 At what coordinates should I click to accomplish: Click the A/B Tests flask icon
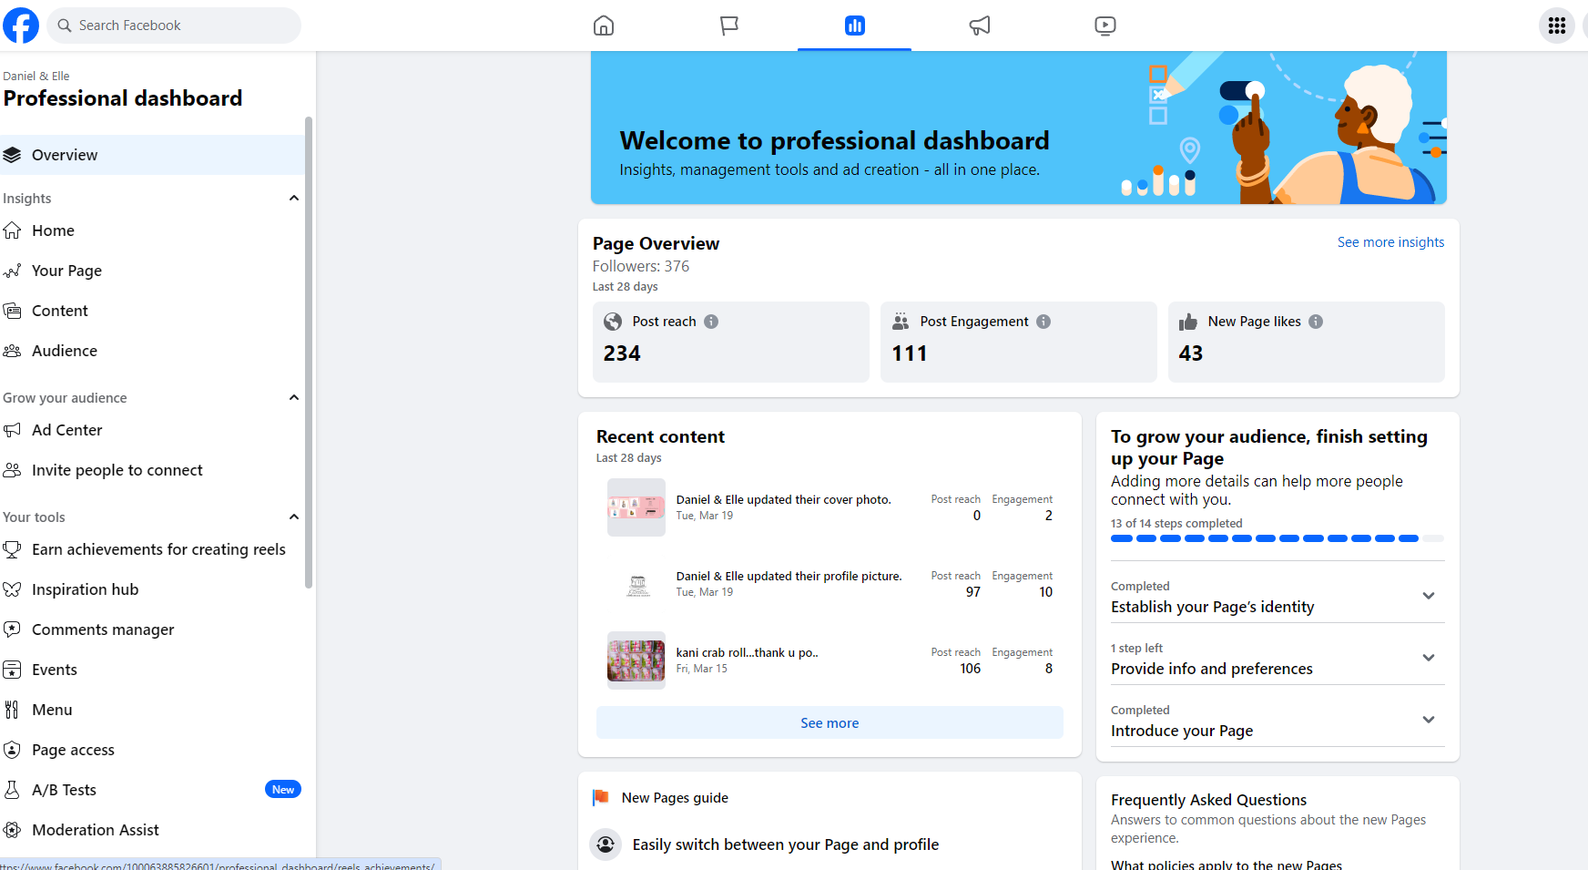point(12,790)
